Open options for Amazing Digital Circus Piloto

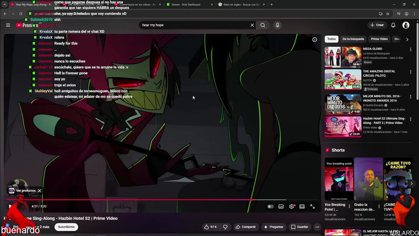click(x=411, y=72)
